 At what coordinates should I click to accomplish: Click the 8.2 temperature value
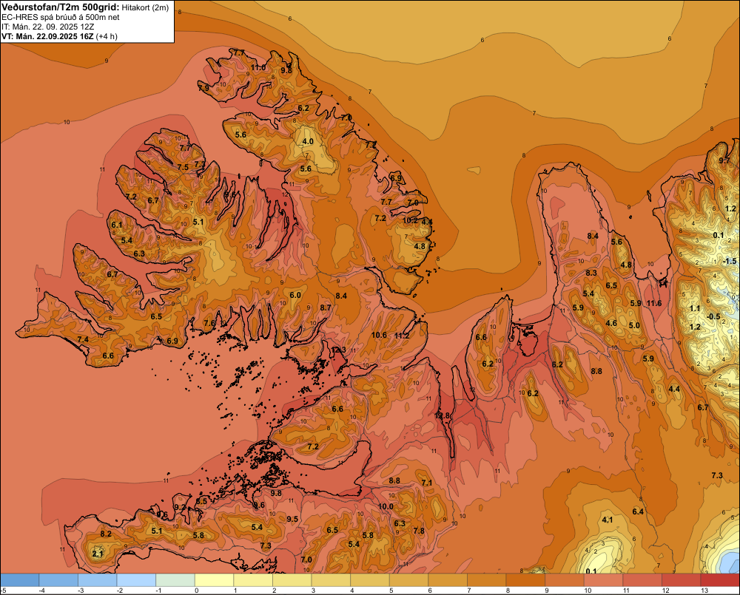106,534
